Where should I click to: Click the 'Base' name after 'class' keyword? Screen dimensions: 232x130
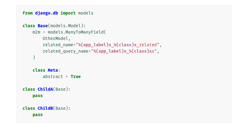[x=43, y=26]
